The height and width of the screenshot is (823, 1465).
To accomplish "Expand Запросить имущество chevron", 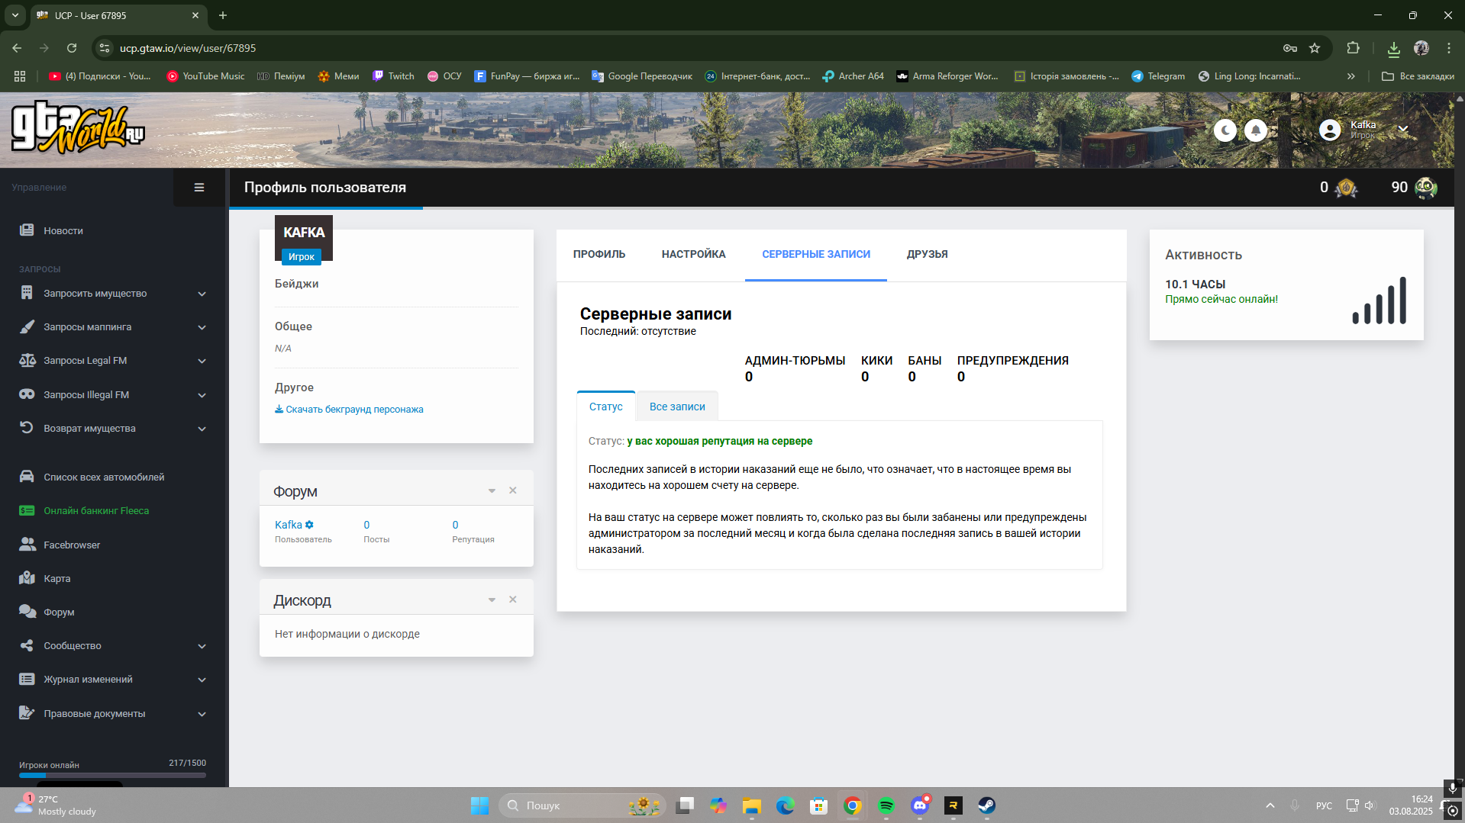I will pos(202,294).
